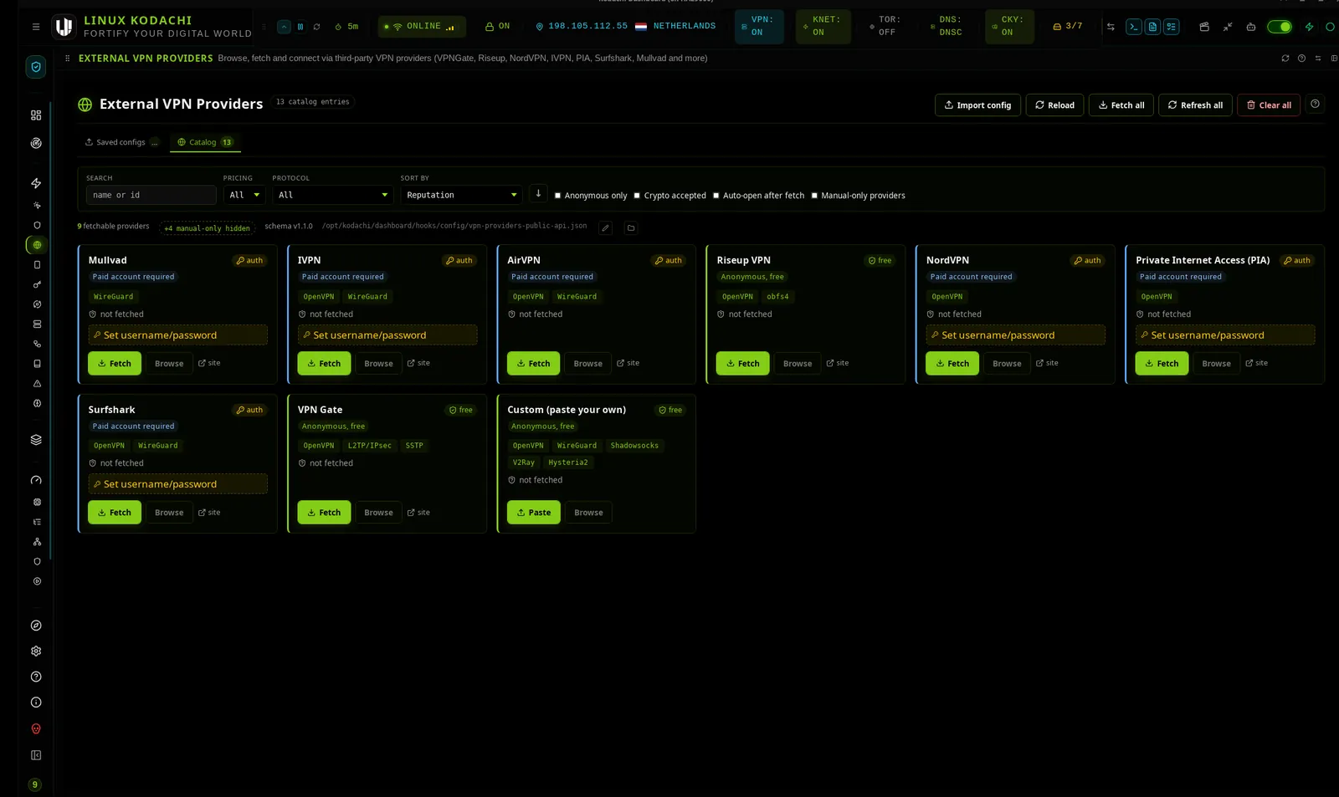Click the robot icon in top bar
Viewport: 1339px width, 797px height.
pos(1251,27)
